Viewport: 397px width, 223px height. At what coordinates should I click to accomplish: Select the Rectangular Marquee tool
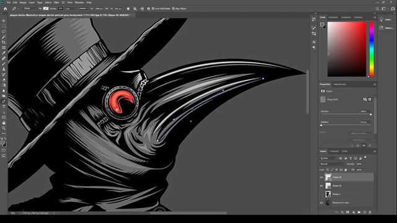point(4,26)
